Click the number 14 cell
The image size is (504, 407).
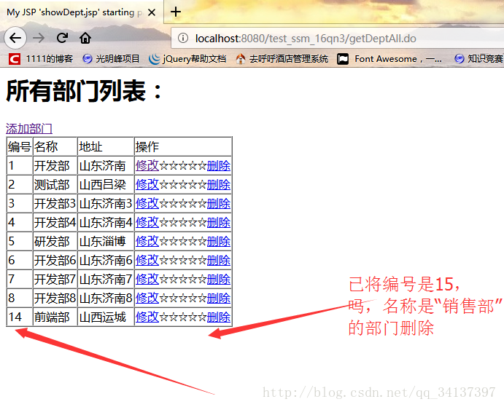(x=20, y=317)
